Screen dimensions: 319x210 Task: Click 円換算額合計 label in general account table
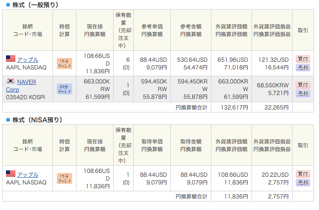(192, 107)
